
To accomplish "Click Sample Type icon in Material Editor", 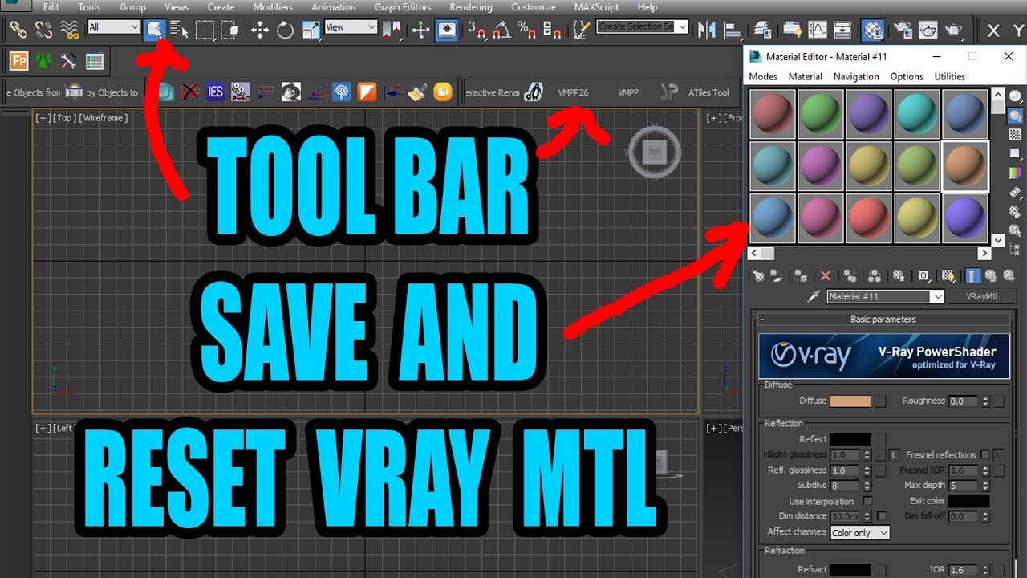I will tap(1016, 96).
